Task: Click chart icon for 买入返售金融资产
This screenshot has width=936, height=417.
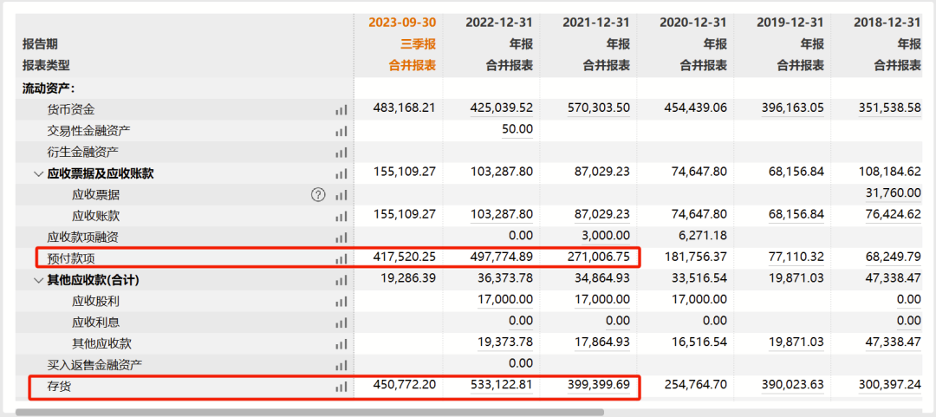Action: (x=341, y=365)
